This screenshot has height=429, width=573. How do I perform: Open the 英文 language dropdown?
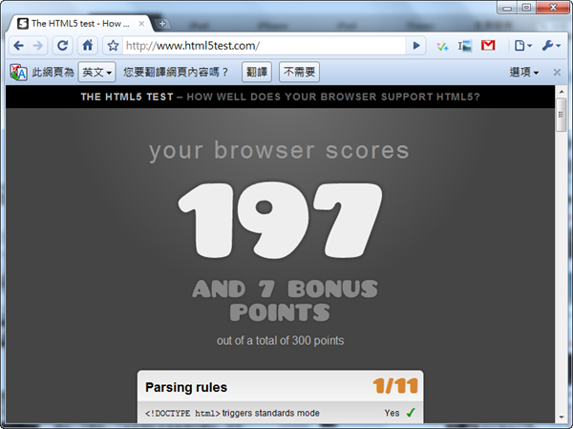[96, 72]
